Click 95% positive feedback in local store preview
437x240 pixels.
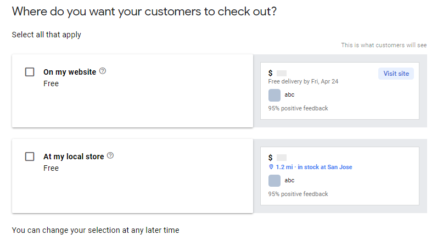tap(298, 194)
